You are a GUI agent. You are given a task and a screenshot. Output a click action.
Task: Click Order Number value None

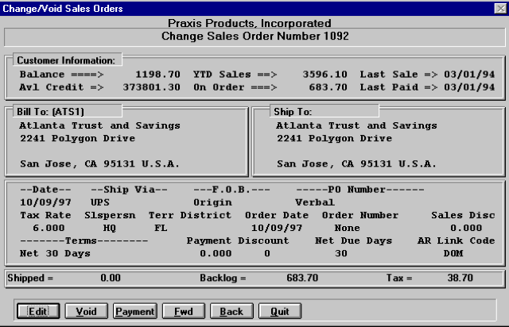[347, 228]
